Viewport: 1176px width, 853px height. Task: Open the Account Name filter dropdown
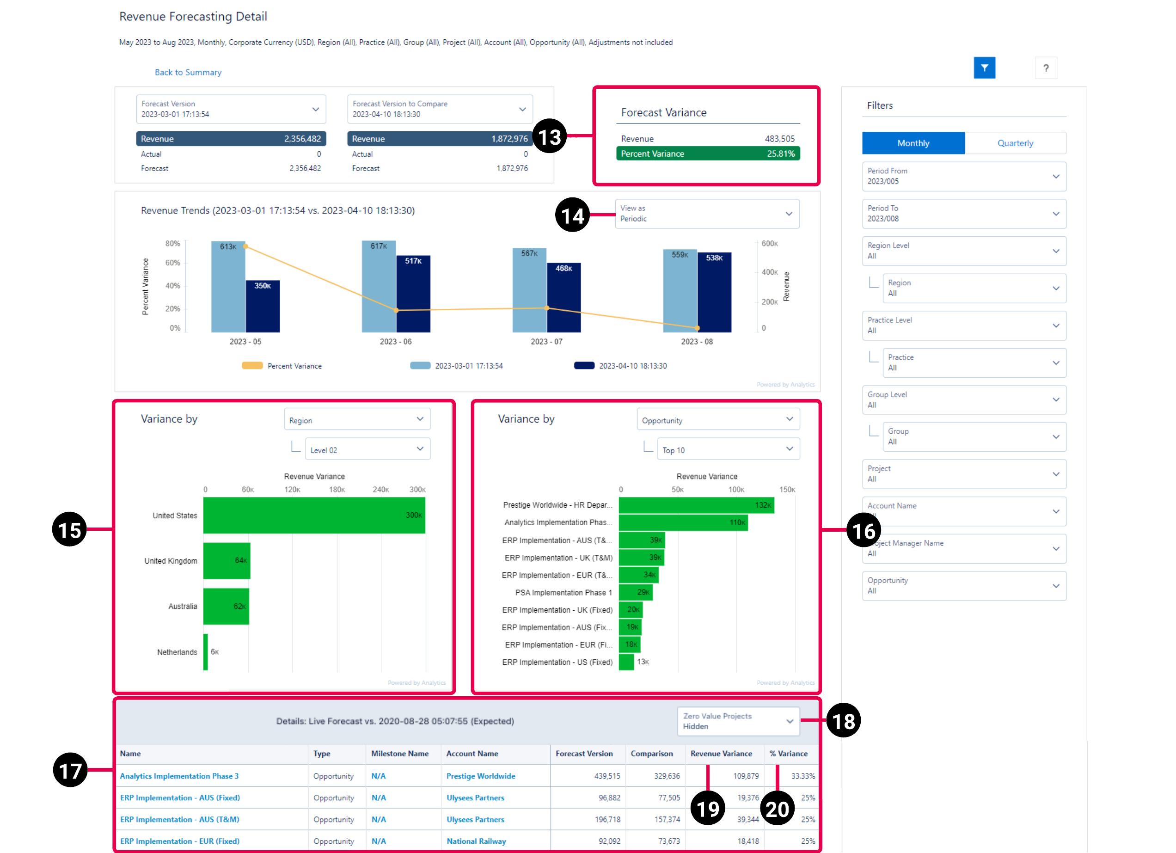point(963,511)
